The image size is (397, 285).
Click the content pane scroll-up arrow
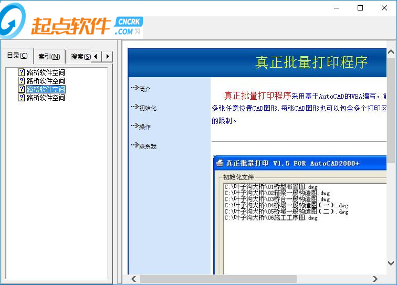(391, 52)
